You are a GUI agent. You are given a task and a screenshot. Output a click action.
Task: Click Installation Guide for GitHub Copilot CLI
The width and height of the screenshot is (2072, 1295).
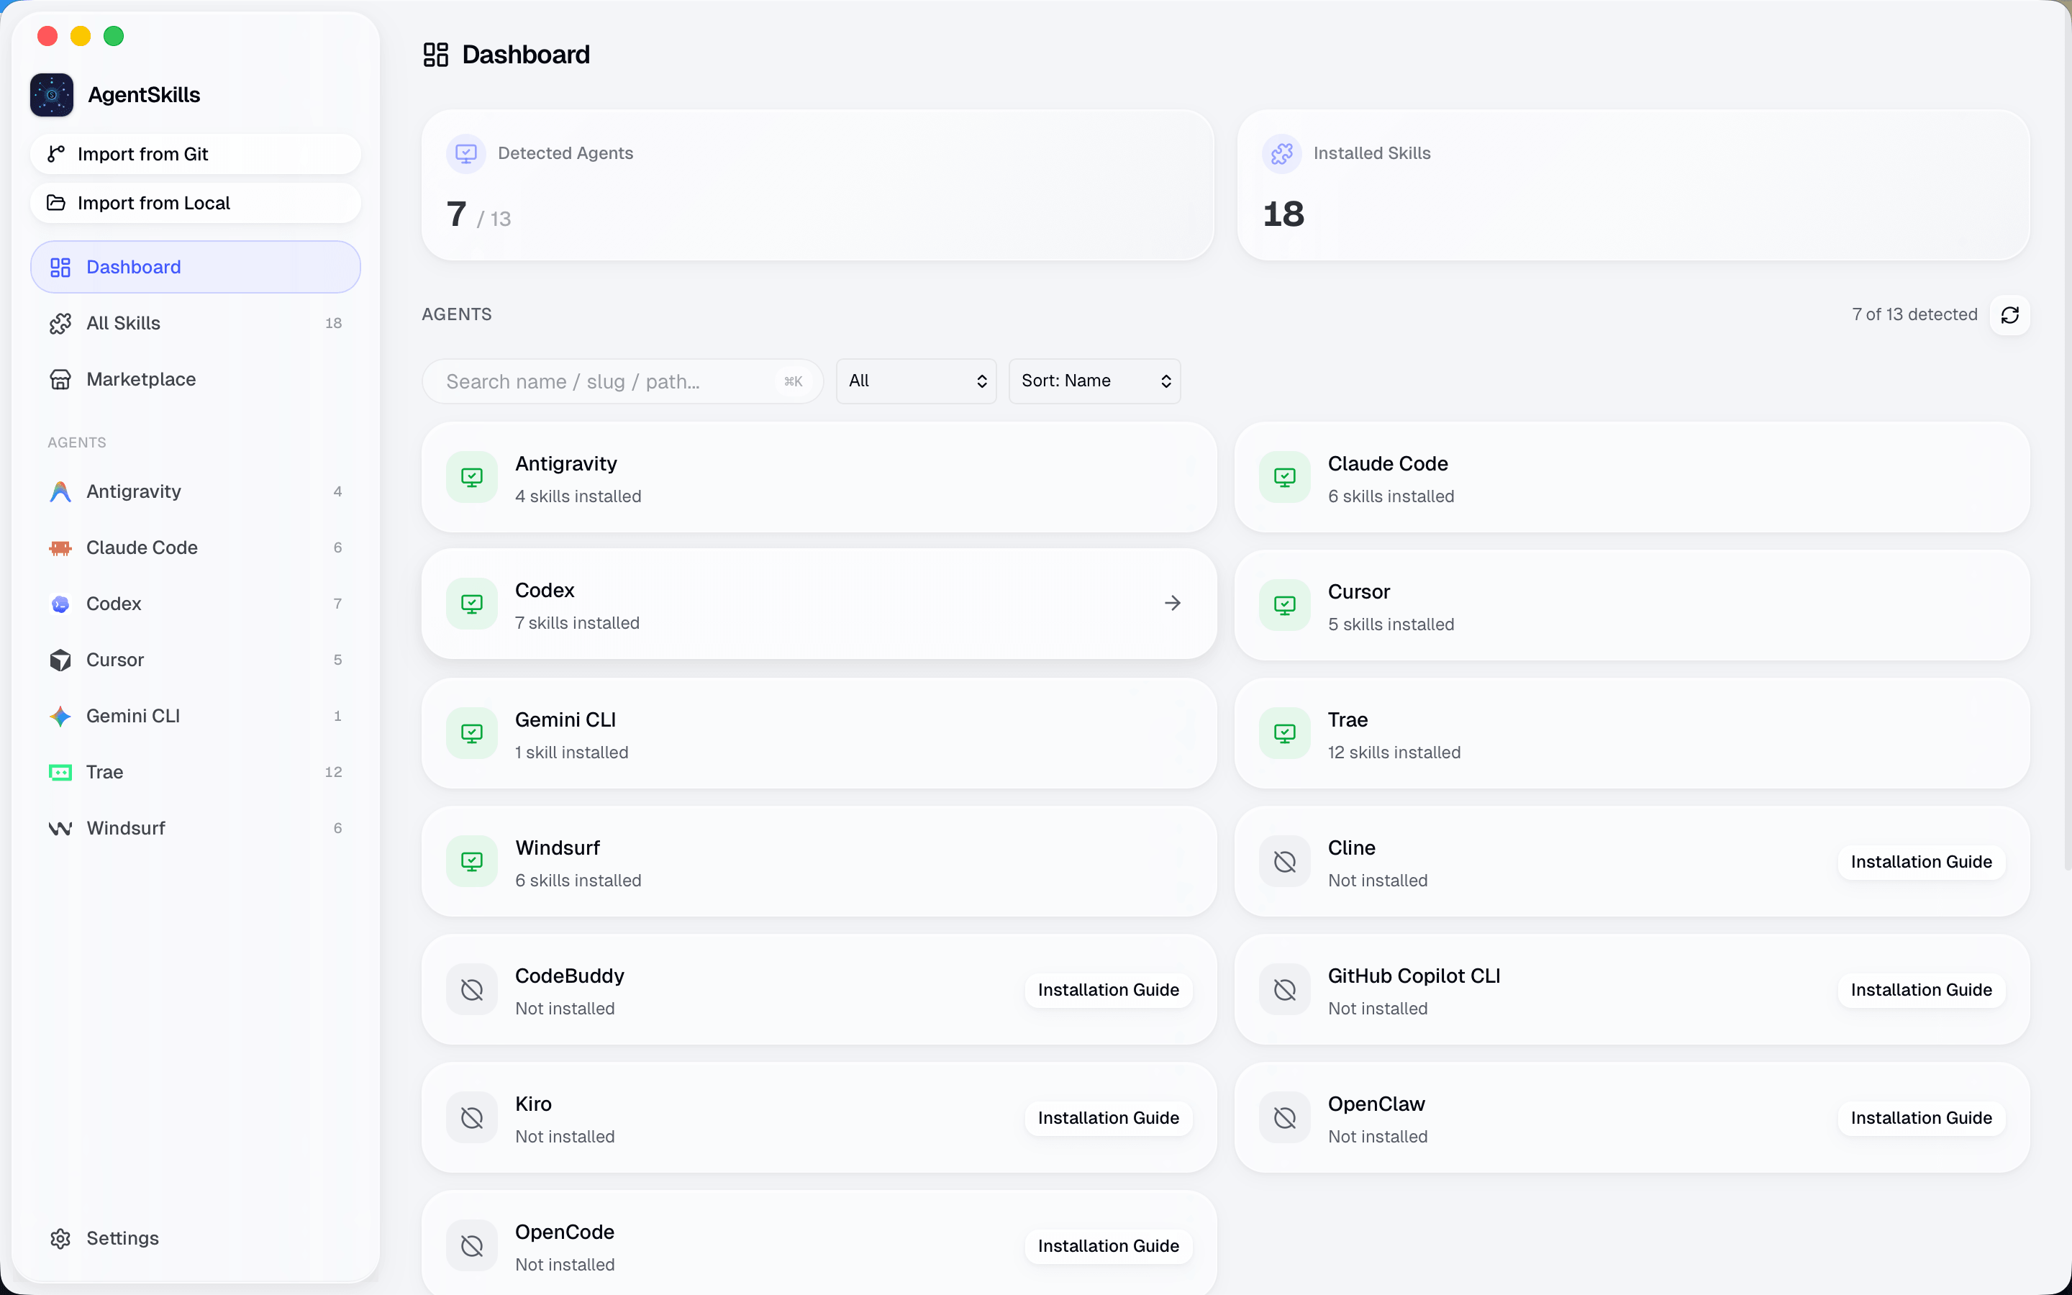pyautogui.click(x=1920, y=989)
